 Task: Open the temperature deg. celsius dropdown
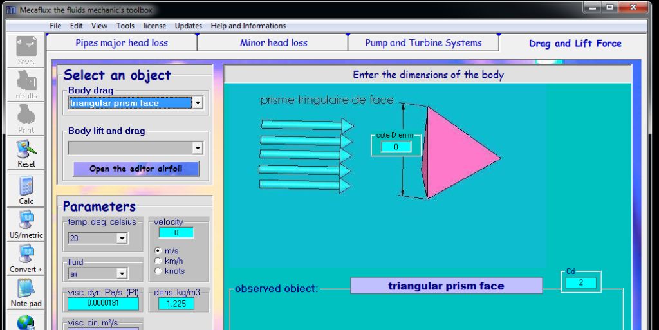(122, 238)
